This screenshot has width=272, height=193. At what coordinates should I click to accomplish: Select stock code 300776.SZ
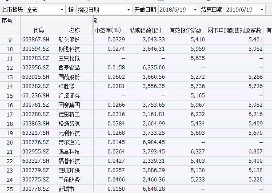click(36, 142)
